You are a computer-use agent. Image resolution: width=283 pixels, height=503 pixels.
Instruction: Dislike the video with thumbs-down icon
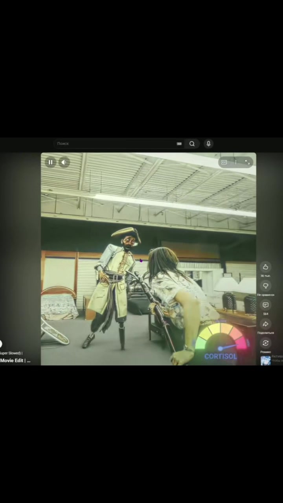[x=265, y=286]
